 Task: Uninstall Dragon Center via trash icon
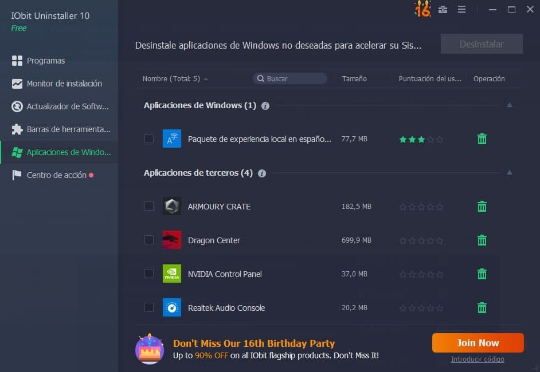pos(482,240)
